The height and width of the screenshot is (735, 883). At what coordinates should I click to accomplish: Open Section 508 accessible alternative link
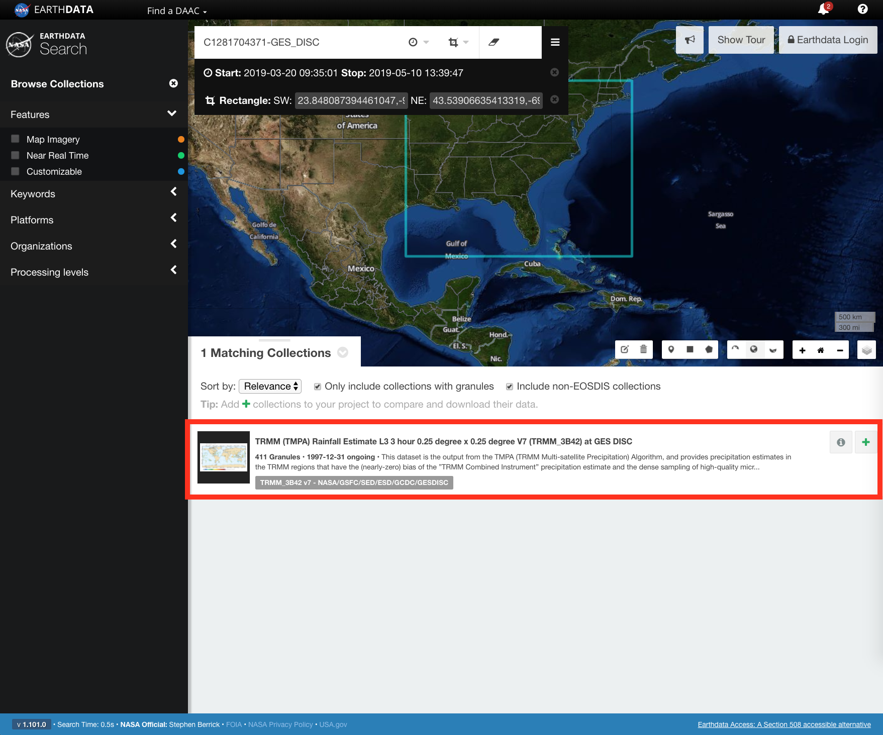tap(784, 724)
